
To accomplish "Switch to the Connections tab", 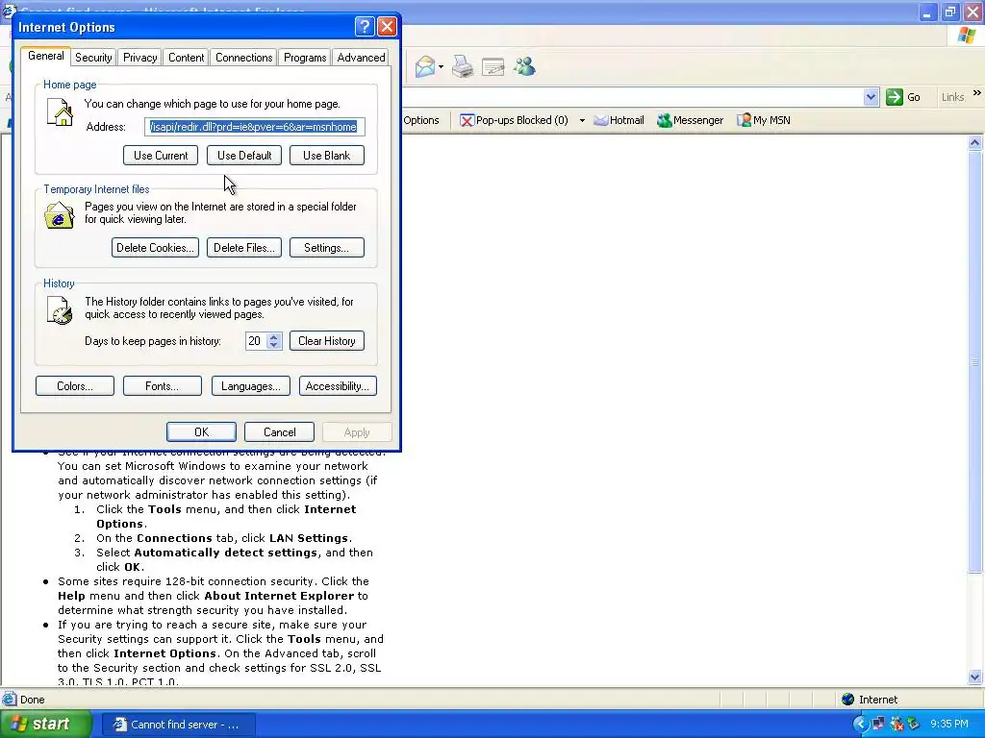I will point(243,57).
